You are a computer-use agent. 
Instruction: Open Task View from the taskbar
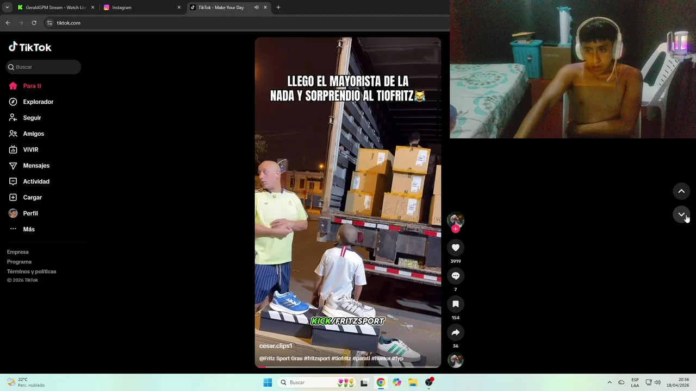pos(364,382)
